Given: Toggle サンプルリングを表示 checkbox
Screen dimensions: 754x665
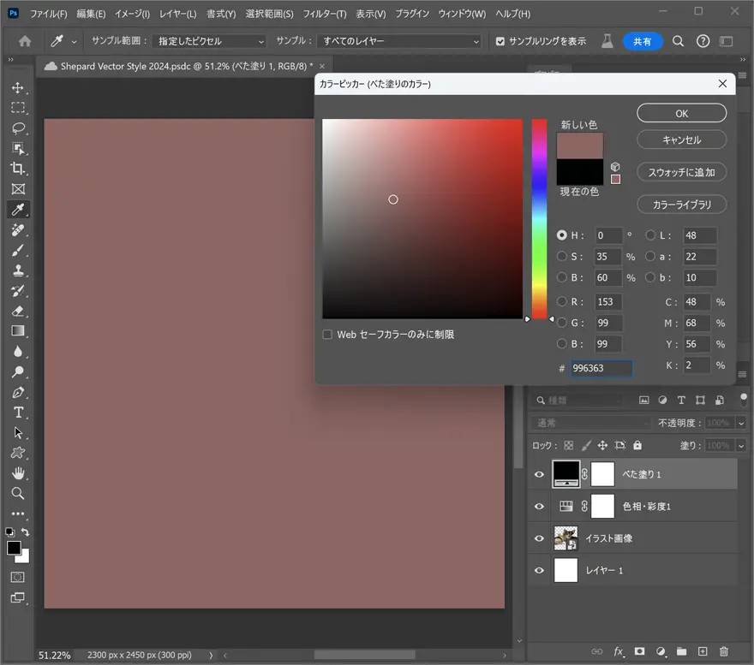Looking at the screenshot, I should point(501,41).
